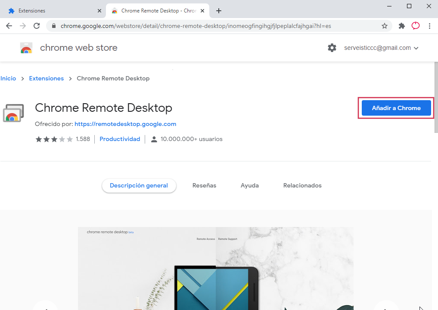The width and height of the screenshot is (438, 310).
Task: Click the chrome web store title text
Action: point(79,48)
